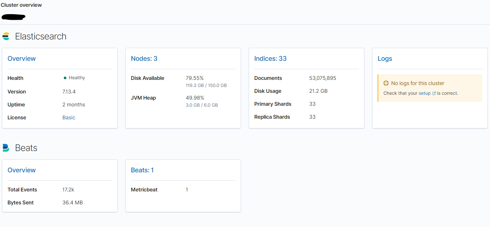Click the Primary Shards label
This screenshot has width=490, height=227.
pyautogui.click(x=273, y=104)
